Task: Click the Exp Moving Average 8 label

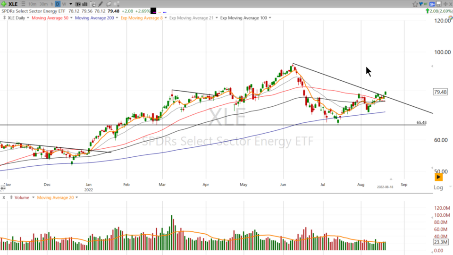Action: [142, 18]
